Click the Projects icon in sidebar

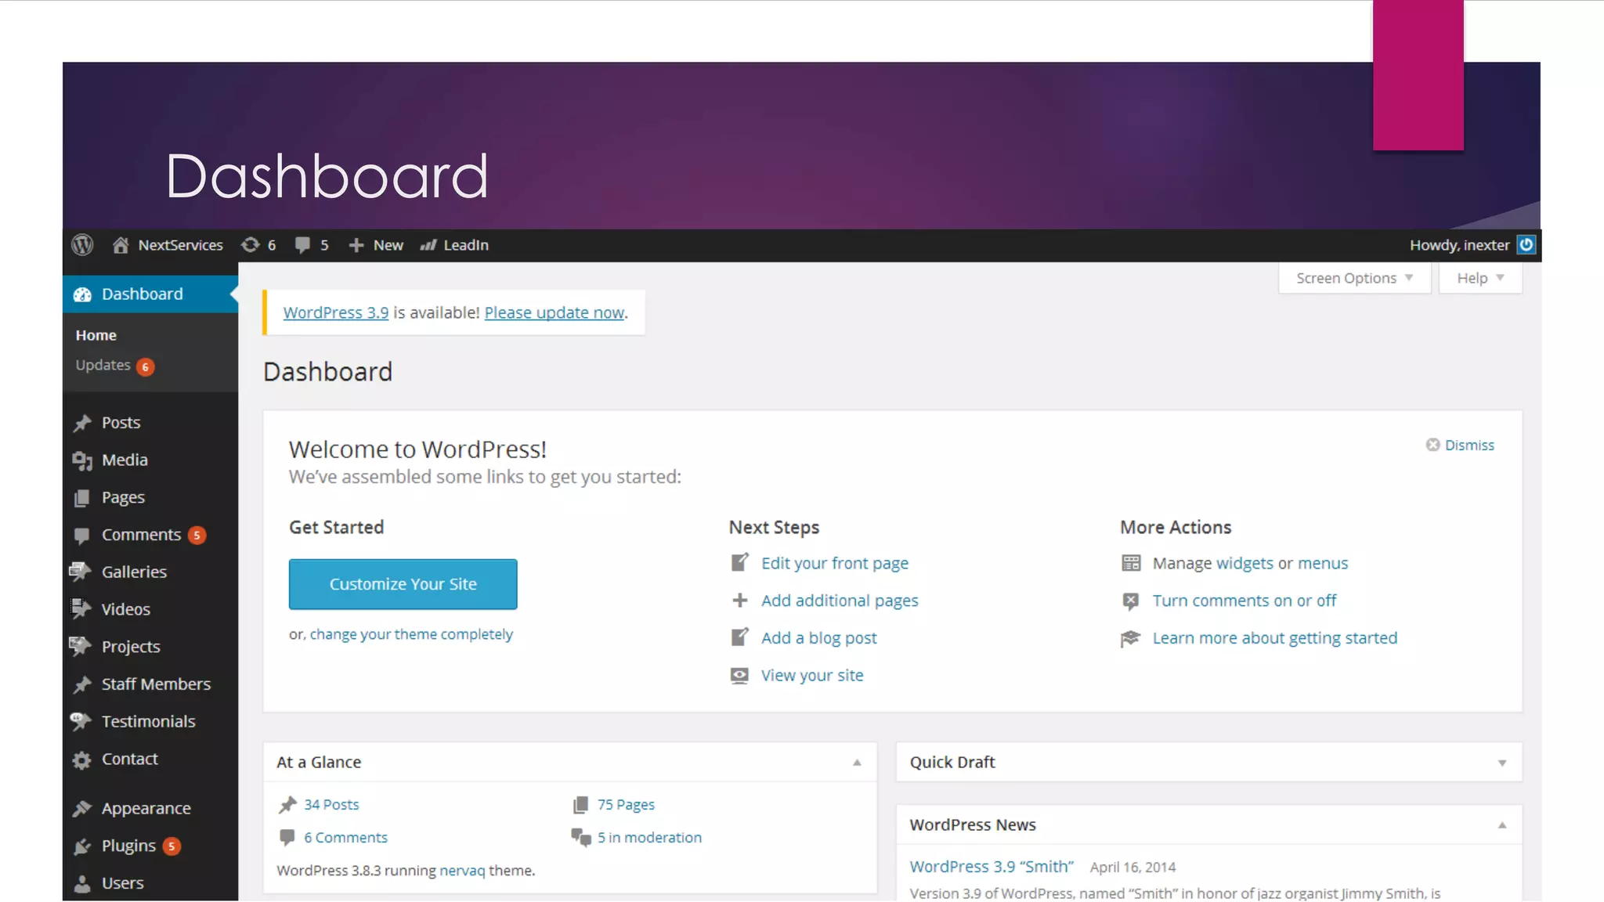pyautogui.click(x=81, y=647)
